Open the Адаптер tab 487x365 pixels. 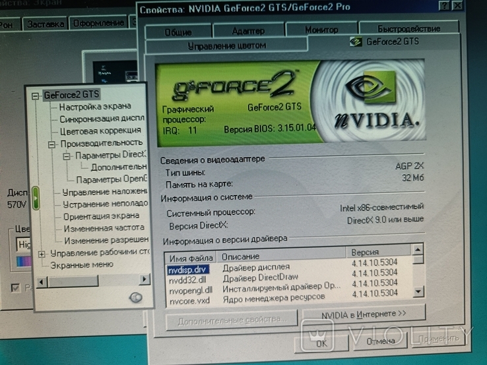click(249, 31)
